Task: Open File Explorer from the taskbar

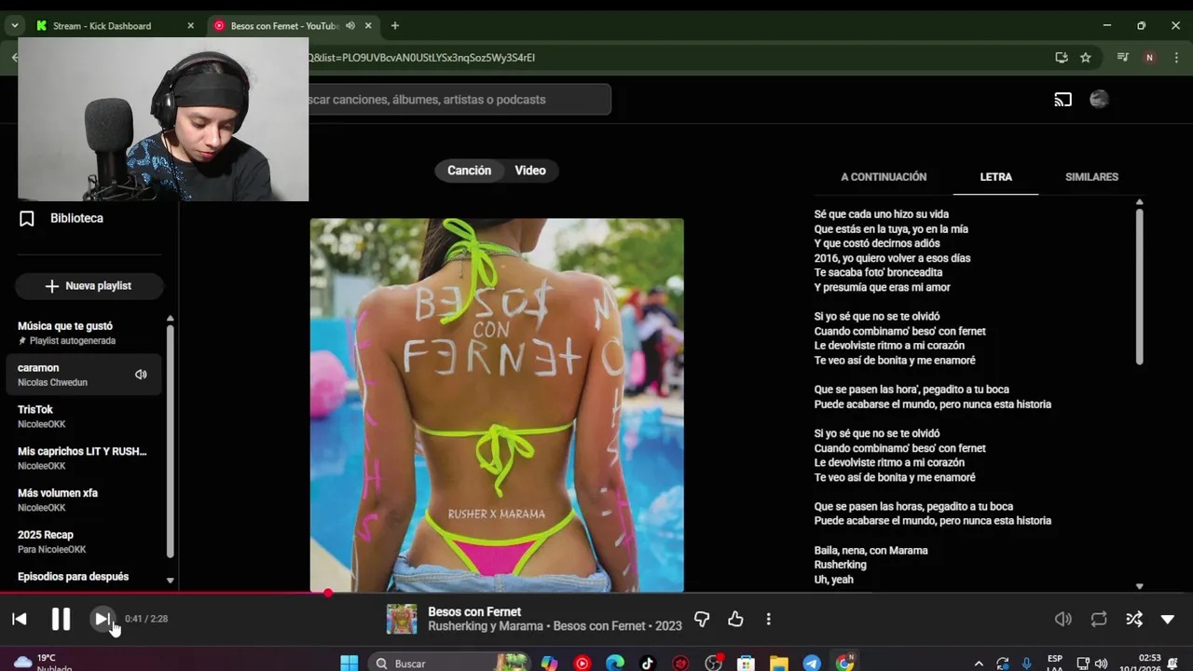Action: pos(779,664)
